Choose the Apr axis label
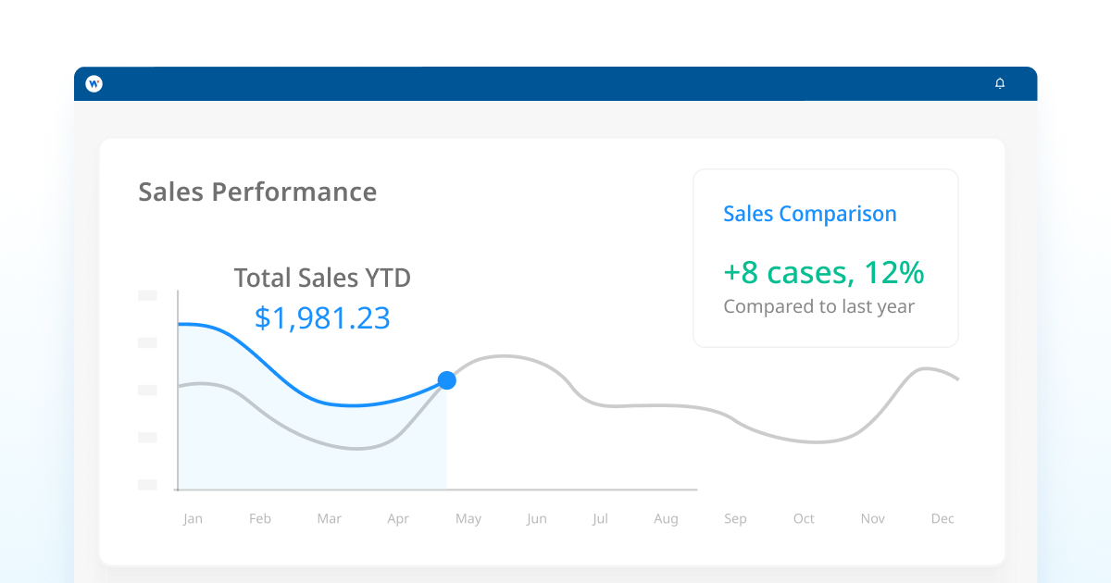 (398, 519)
